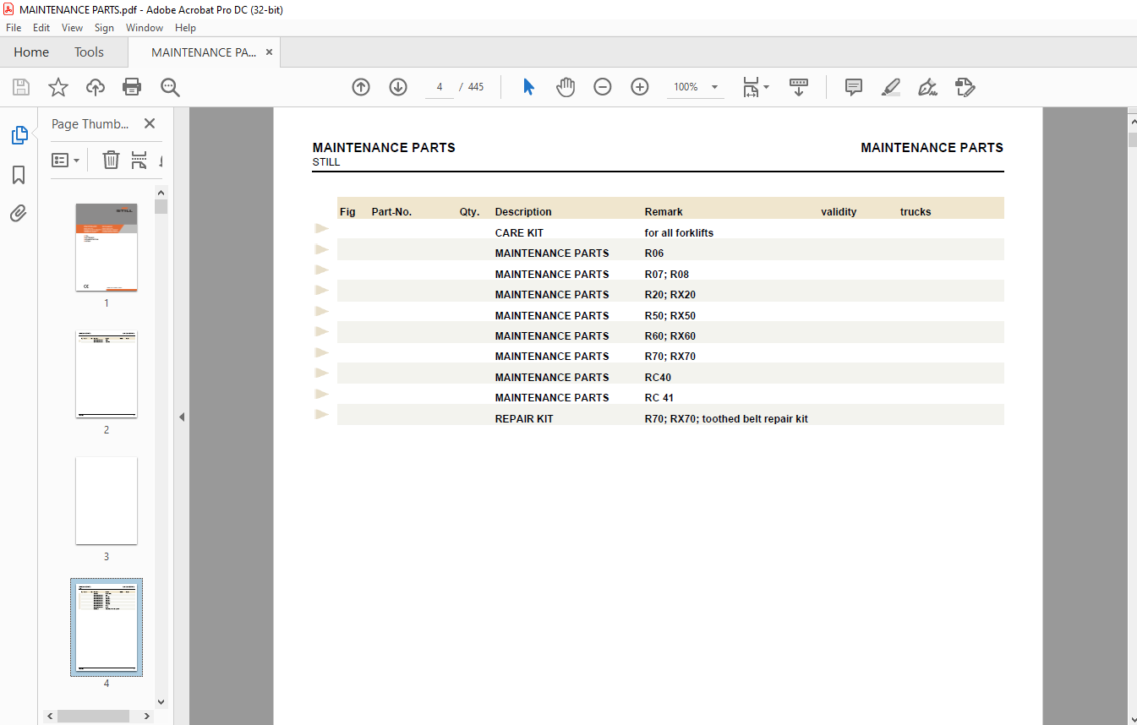Click the 'R50; RX50' remark text
Image resolution: width=1137 pixels, height=725 pixels.
670,315
